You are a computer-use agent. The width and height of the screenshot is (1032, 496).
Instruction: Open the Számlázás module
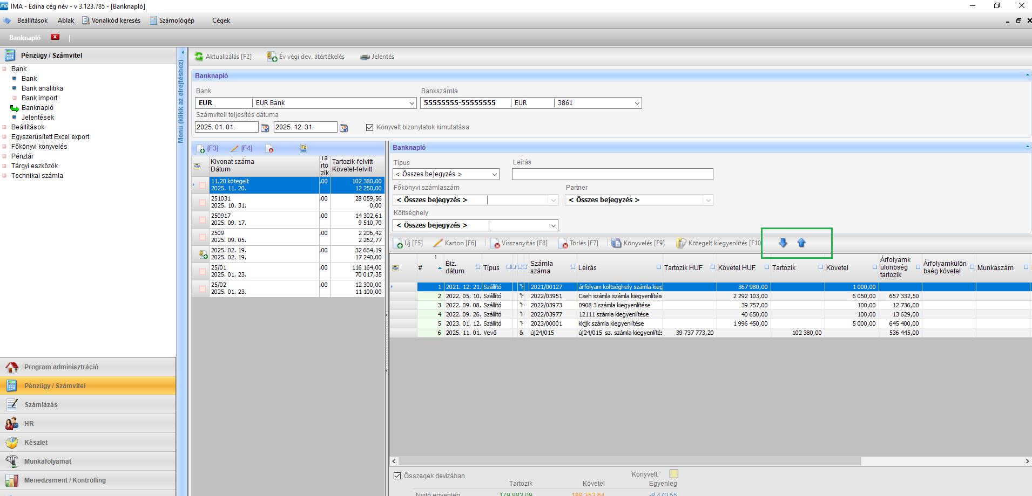pos(41,405)
